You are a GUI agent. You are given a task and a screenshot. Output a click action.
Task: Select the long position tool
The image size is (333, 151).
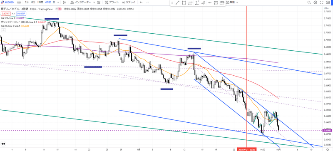(x=216, y=3)
